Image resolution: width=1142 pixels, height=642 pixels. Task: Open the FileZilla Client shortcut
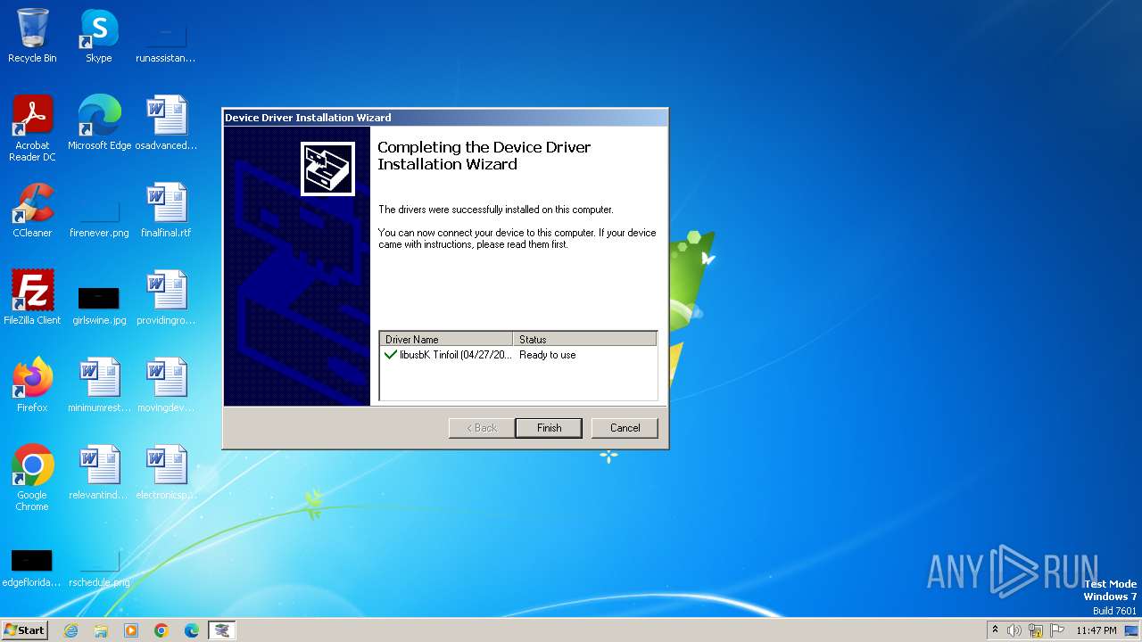click(x=32, y=297)
